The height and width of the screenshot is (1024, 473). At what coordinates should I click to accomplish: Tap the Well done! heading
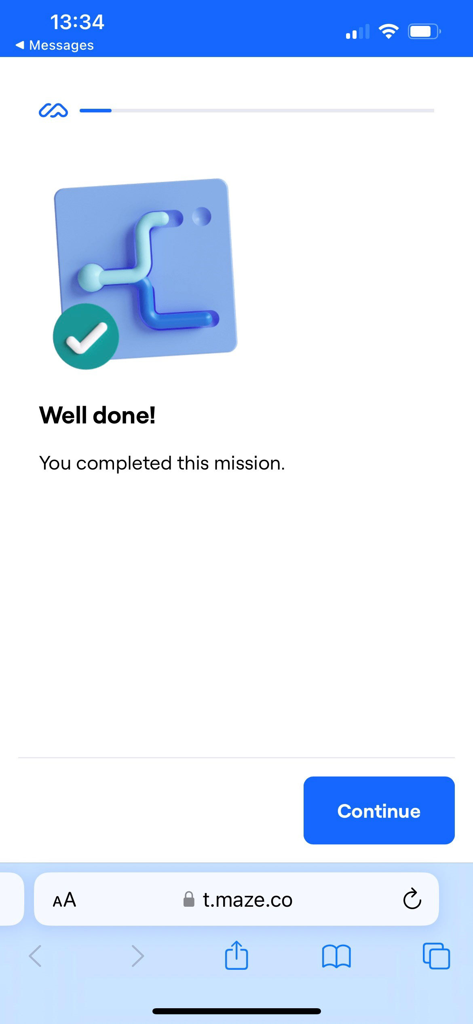pyautogui.click(x=97, y=415)
